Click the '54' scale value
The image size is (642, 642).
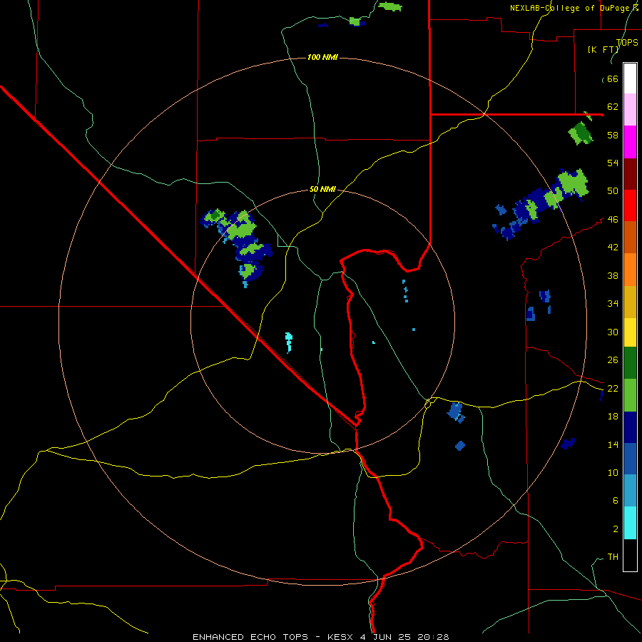[613, 163]
